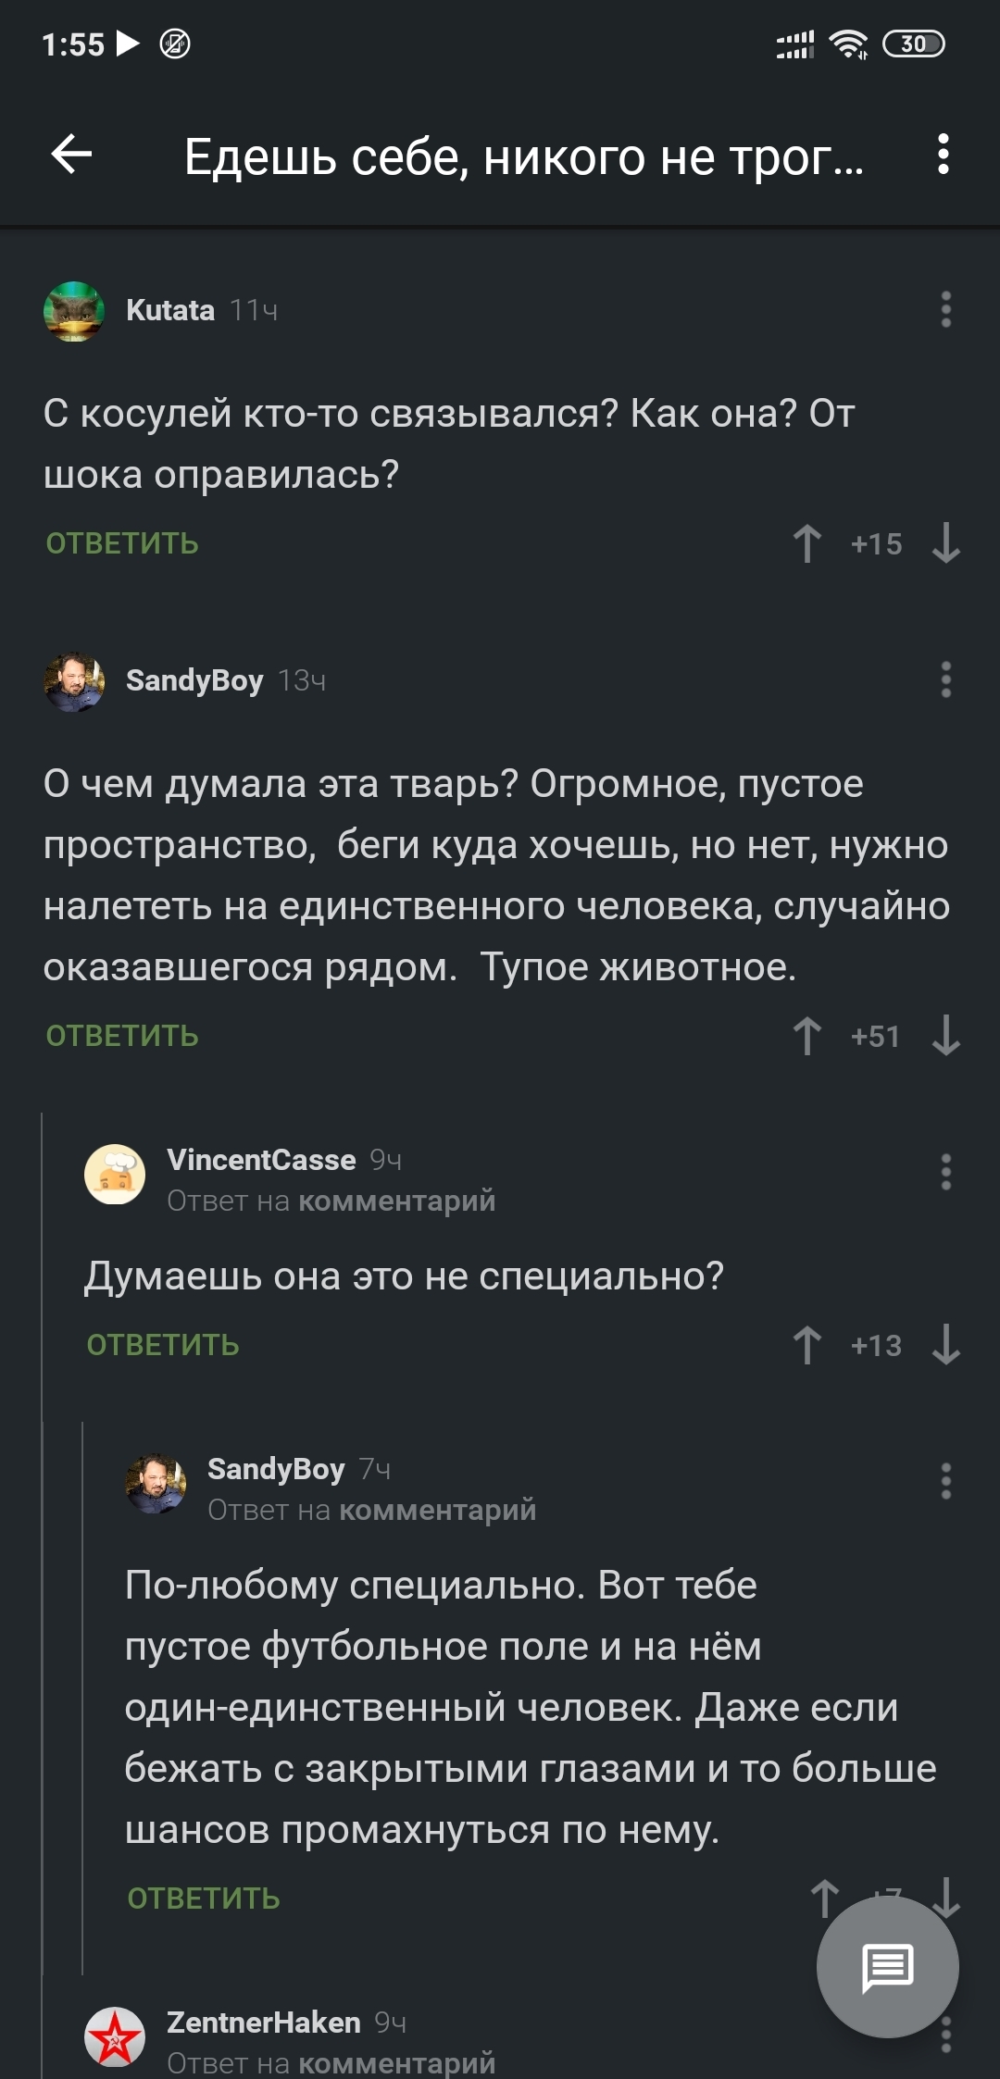Upvote SandyBoy's +51 comment
The width and height of the screenshot is (1000, 2079).
click(x=807, y=1036)
